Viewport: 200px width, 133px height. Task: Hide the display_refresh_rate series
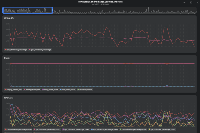click(x=13, y=89)
